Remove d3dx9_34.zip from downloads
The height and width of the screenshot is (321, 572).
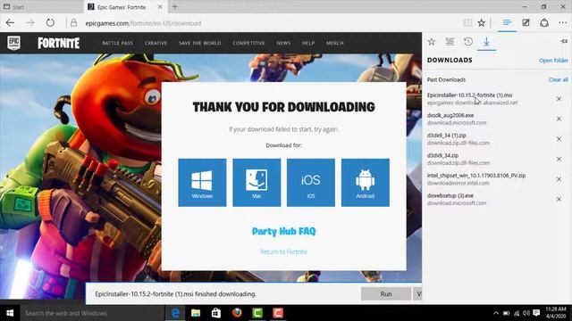[x=559, y=159]
